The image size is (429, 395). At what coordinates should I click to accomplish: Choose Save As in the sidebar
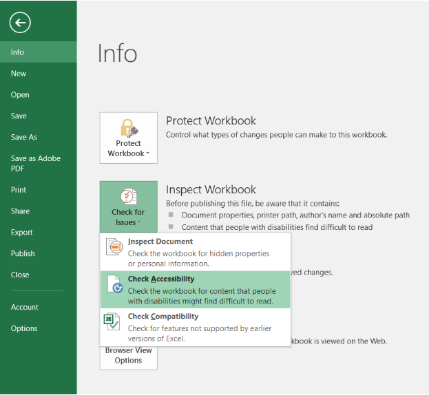(x=24, y=138)
